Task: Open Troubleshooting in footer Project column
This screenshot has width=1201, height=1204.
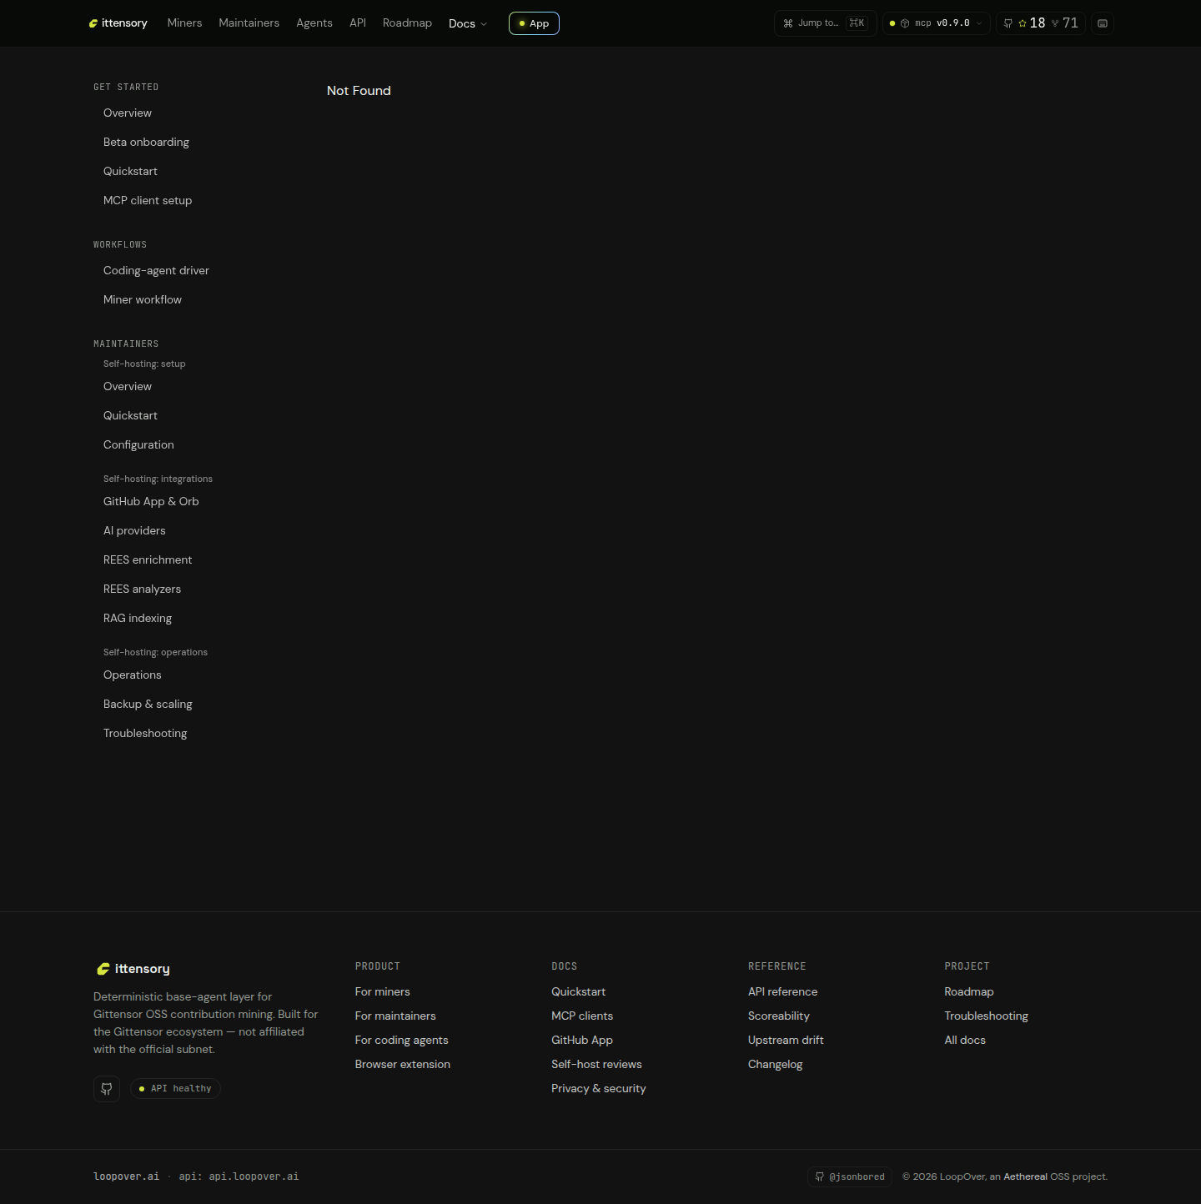Action: click(987, 1016)
